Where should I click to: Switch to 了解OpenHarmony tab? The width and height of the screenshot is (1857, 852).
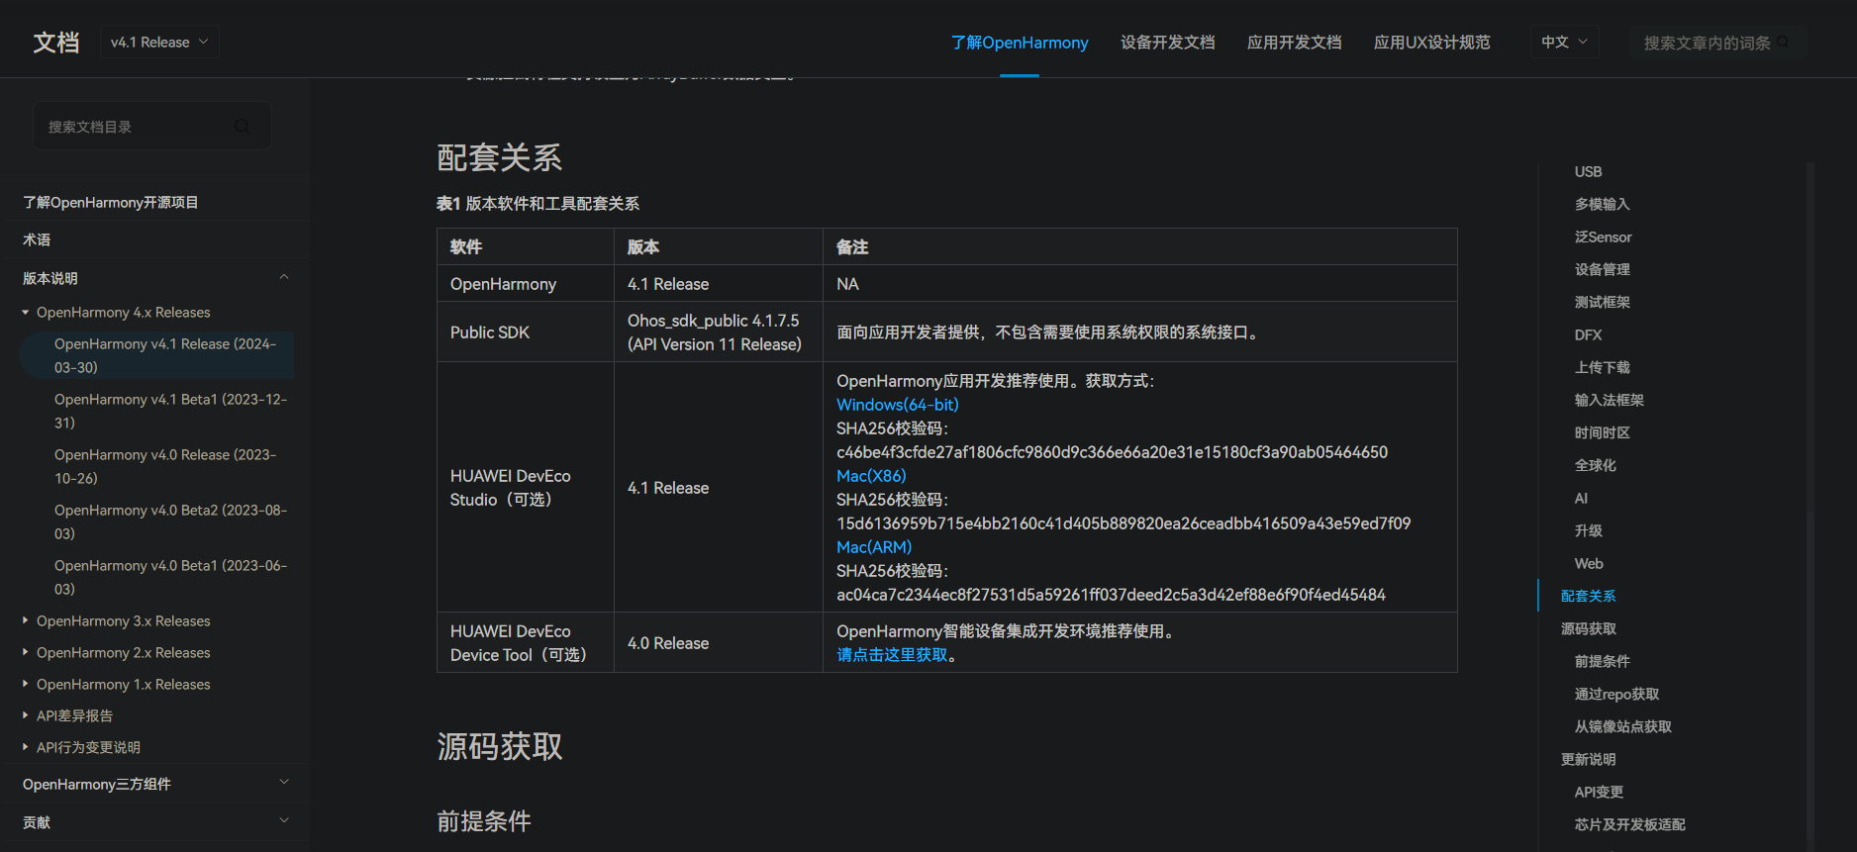[x=1020, y=43]
